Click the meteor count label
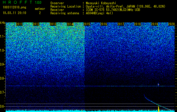The height and width of the screenshot is (112, 177). [40, 9]
